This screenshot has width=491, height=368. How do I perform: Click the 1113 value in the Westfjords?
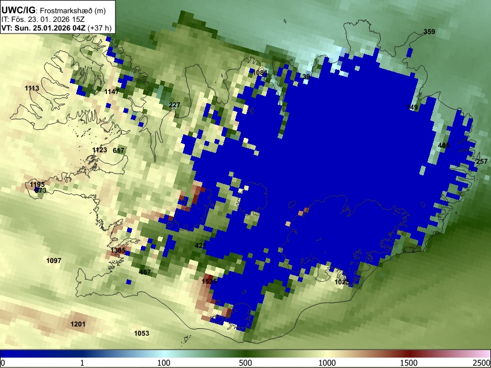click(32, 88)
